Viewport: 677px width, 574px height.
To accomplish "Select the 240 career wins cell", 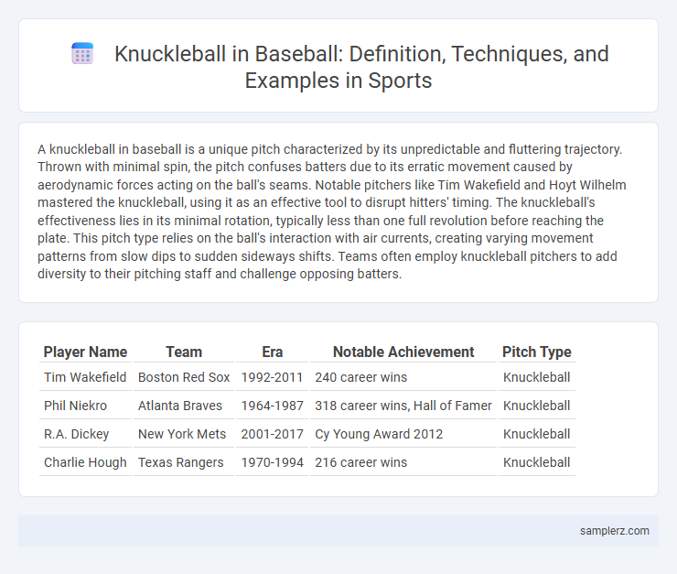I will (x=403, y=377).
